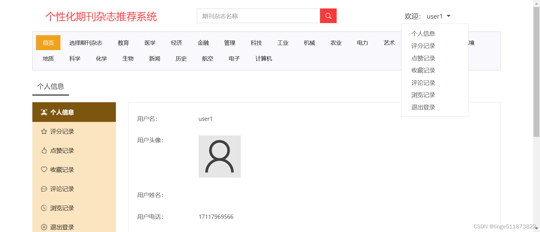This screenshot has width=540, height=232.
Task: Select the 化学 category
Action: (101, 59)
